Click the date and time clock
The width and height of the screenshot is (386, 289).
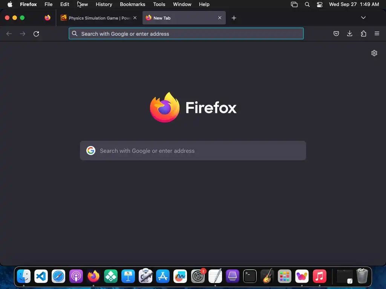coord(354,4)
